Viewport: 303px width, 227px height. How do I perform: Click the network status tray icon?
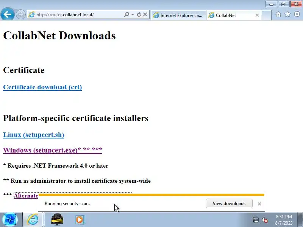click(255, 220)
